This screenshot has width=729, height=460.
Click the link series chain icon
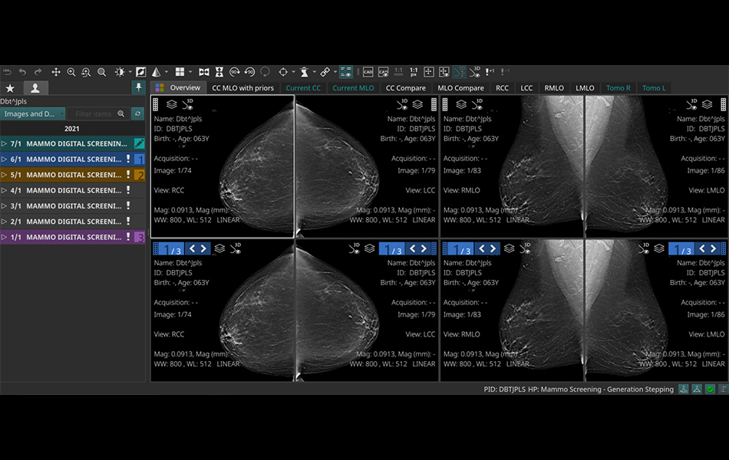[x=325, y=72]
